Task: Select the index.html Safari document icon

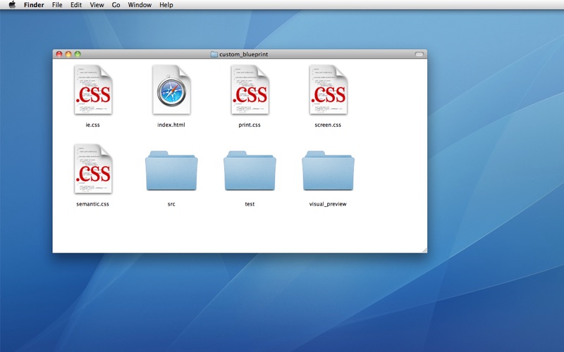Action: (x=171, y=90)
